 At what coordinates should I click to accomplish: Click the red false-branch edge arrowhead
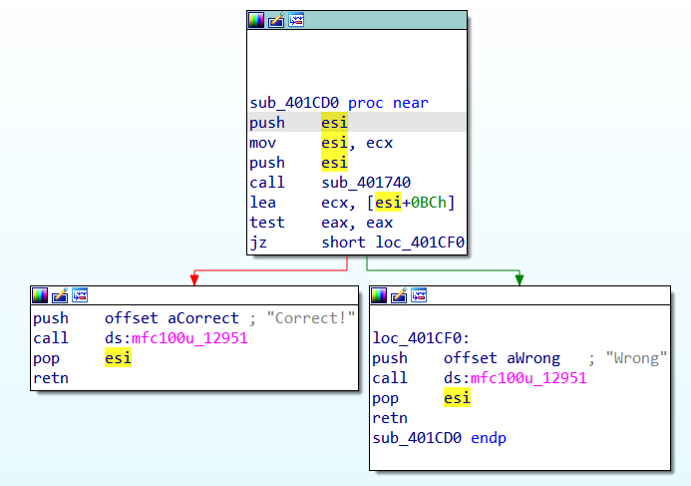(x=194, y=279)
